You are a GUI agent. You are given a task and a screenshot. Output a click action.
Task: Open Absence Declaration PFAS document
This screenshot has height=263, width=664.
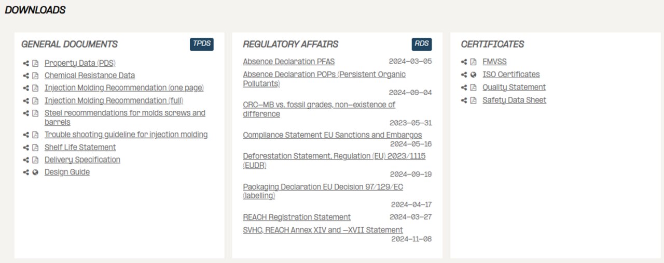[x=289, y=62]
